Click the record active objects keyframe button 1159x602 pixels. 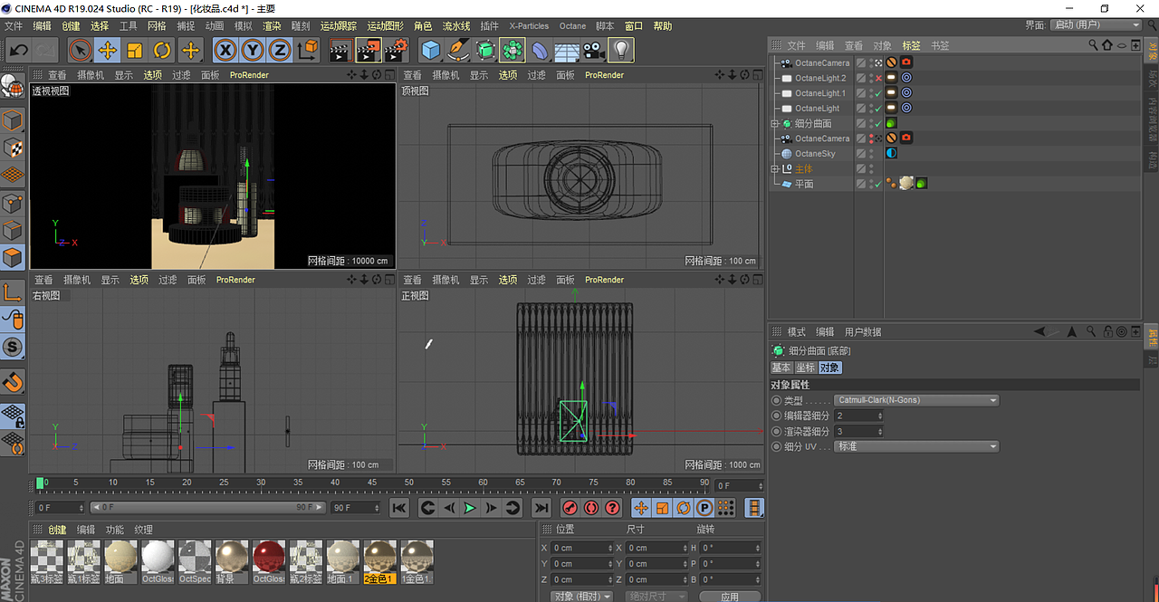[570, 508]
